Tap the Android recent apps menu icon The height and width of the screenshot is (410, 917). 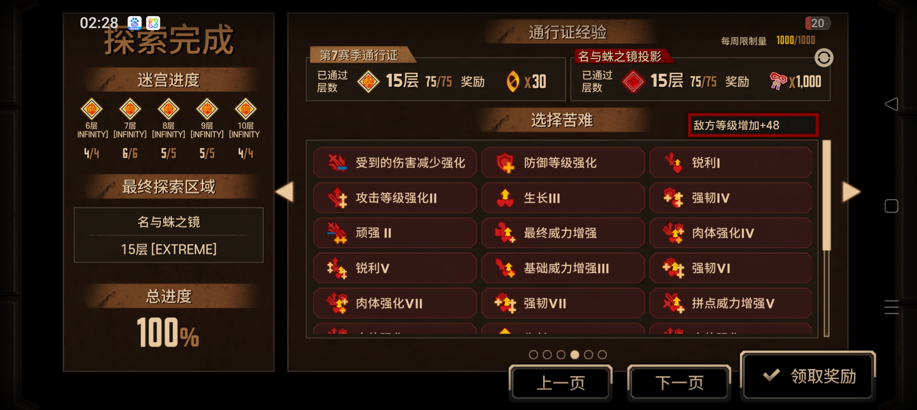(892, 307)
